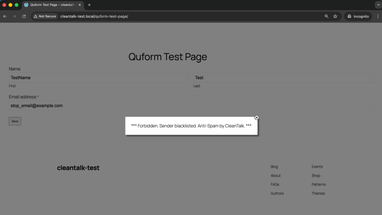
Task: Reload the Quform test page
Action: 24,16
